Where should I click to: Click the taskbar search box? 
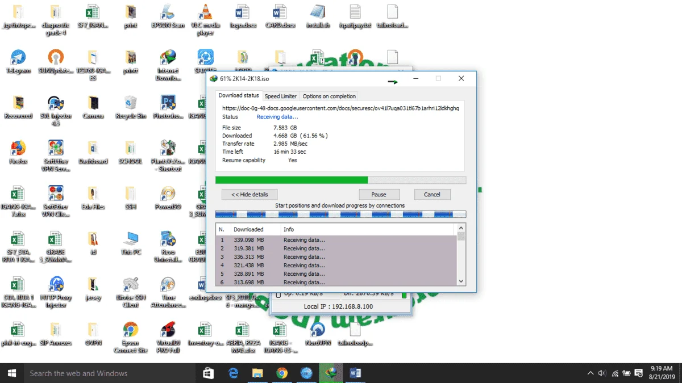click(x=110, y=373)
